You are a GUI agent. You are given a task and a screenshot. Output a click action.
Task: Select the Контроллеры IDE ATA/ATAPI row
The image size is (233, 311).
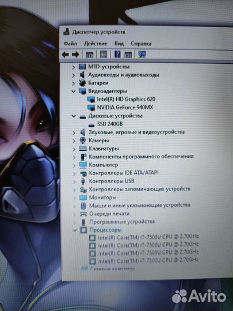(124, 173)
